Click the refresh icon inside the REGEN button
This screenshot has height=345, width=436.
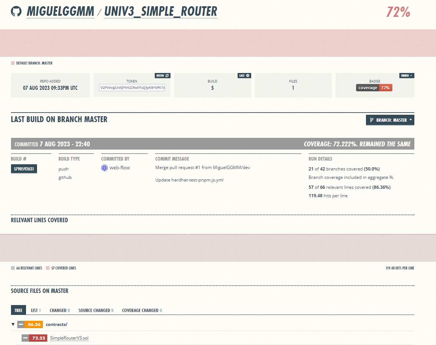point(167,76)
